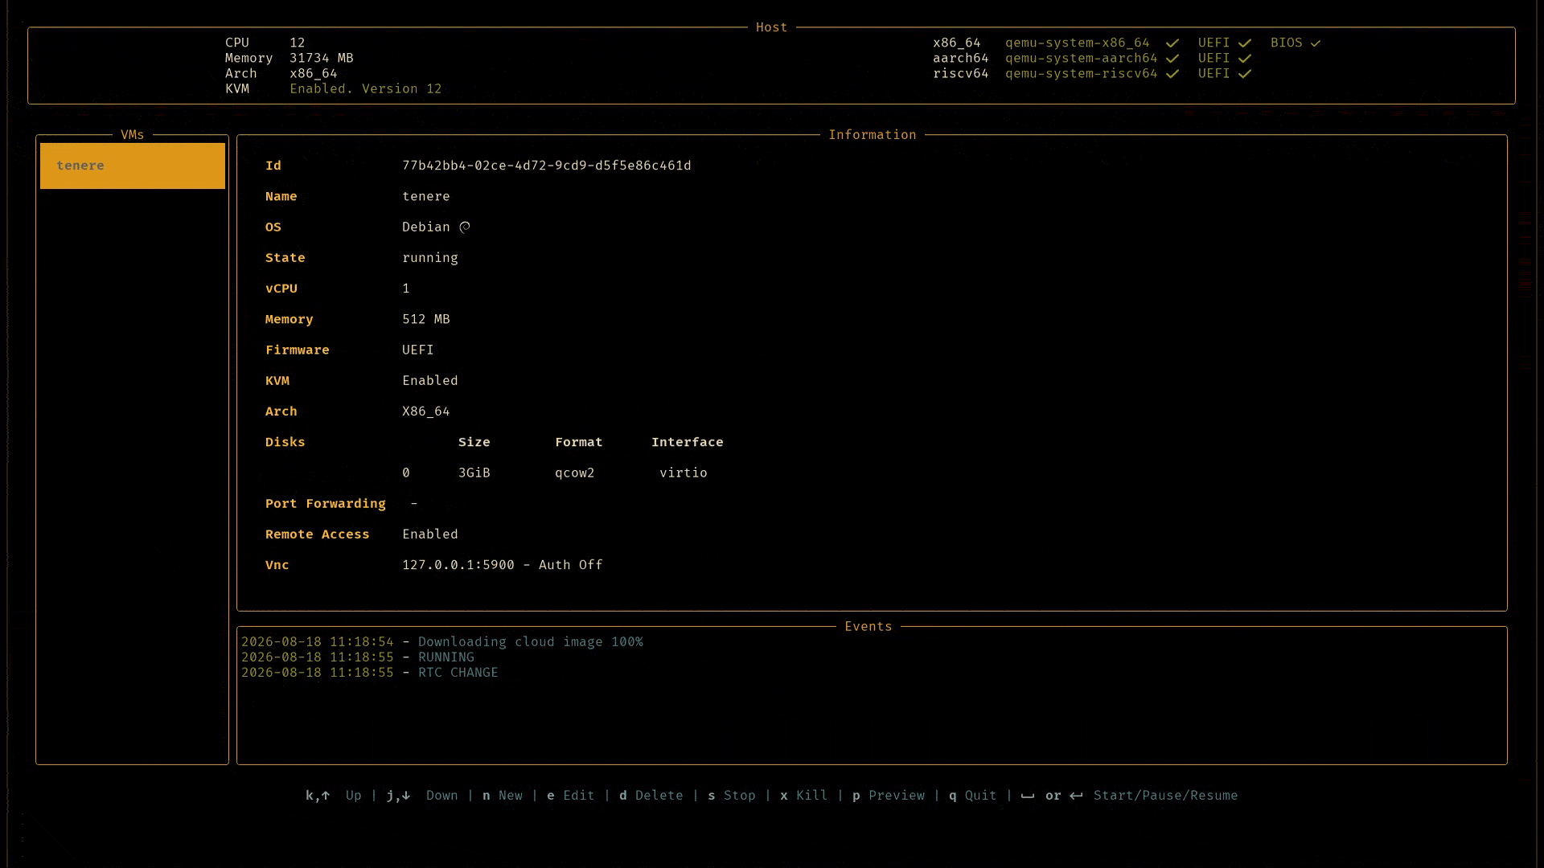1544x868 pixels.
Task: Click Stop in the footer shortcuts
Action: 740,796
